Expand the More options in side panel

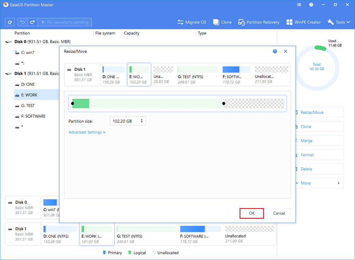click(x=318, y=183)
